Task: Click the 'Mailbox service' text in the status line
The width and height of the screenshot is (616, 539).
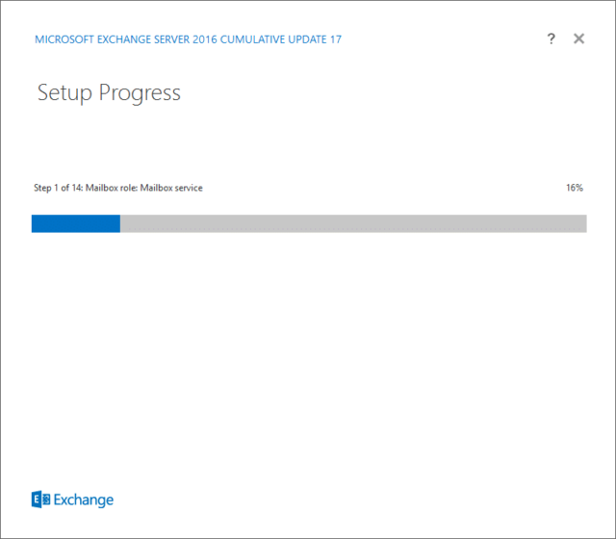Action: (x=171, y=188)
